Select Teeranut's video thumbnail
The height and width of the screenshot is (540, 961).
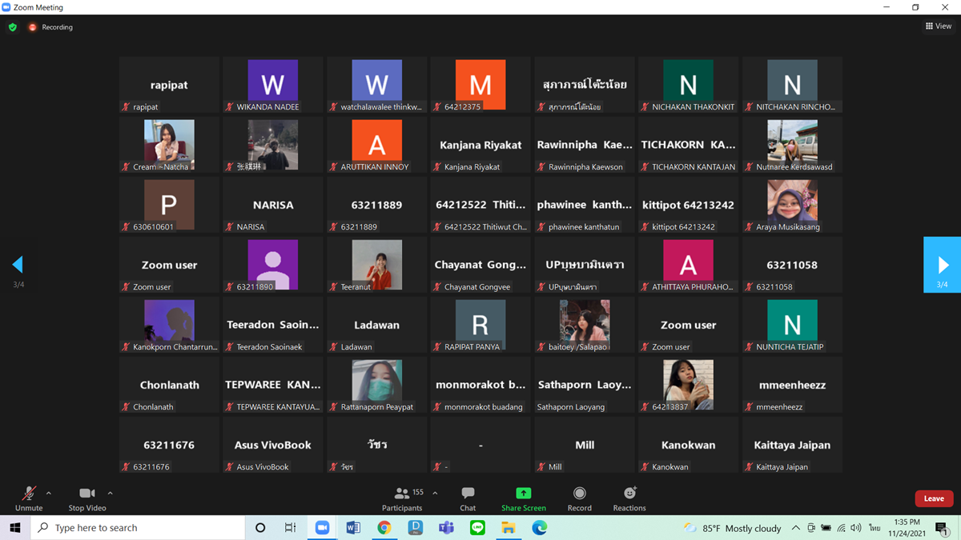click(x=376, y=265)
